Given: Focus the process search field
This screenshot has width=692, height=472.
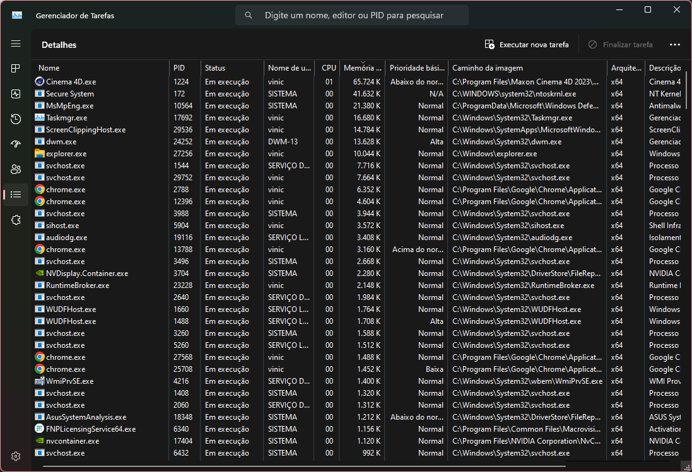Looking at the screenshot, I should 352,15.
